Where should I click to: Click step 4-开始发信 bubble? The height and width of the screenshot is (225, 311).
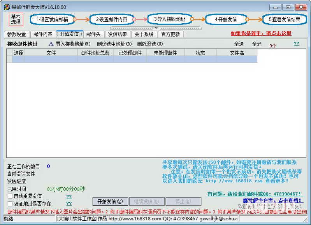[226, 19]
